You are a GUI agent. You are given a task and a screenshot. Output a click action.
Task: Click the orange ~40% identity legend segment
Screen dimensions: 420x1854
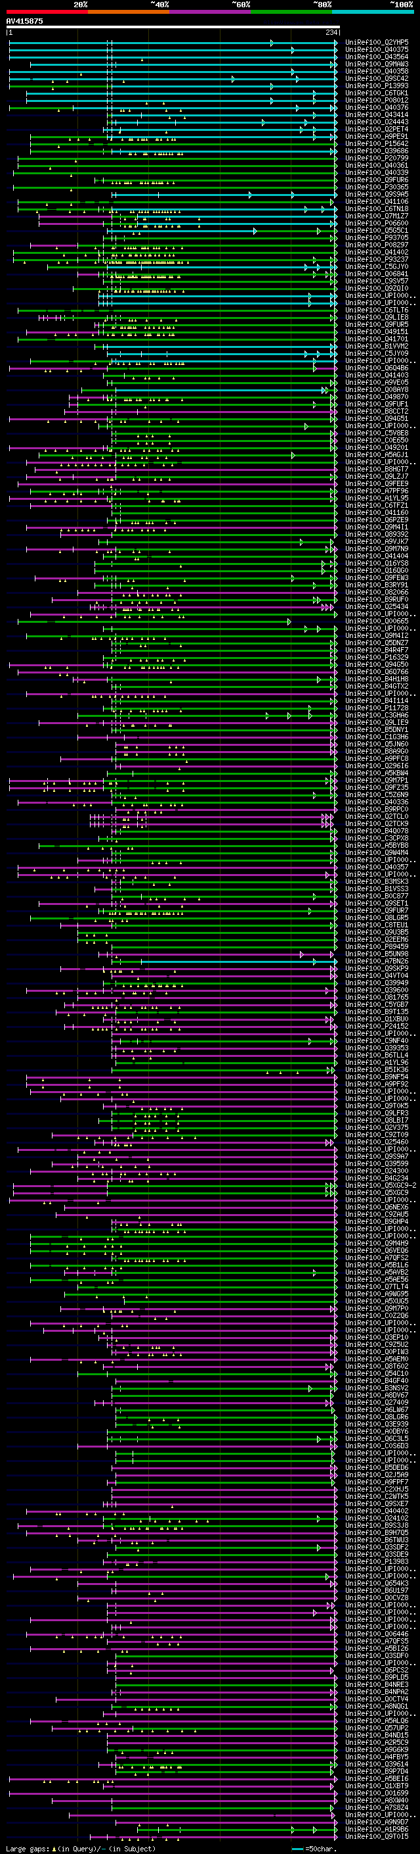click(x=129, y=12)
